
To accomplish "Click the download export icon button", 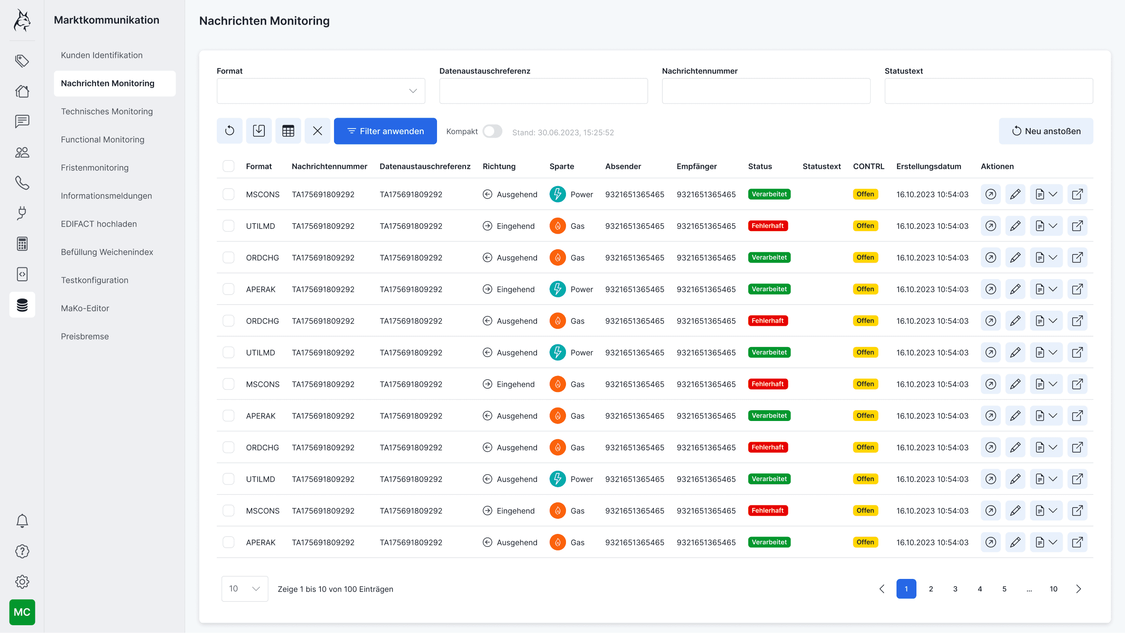I will tap(259, 131).
